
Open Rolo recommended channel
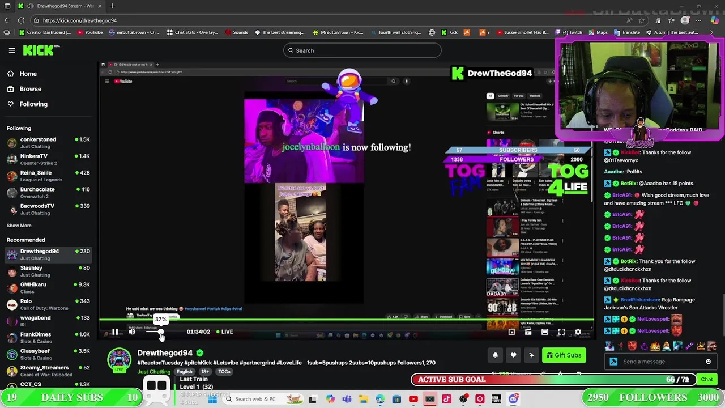(x=49, y=304)
